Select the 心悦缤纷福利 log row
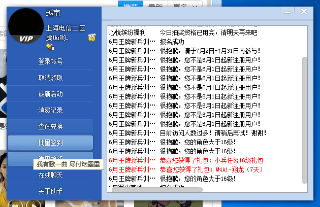 pyautogui.click(x=183, y=32)
